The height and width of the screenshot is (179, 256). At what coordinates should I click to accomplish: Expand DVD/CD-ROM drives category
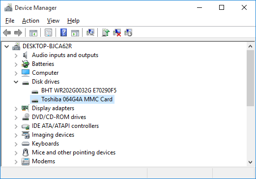16,118
